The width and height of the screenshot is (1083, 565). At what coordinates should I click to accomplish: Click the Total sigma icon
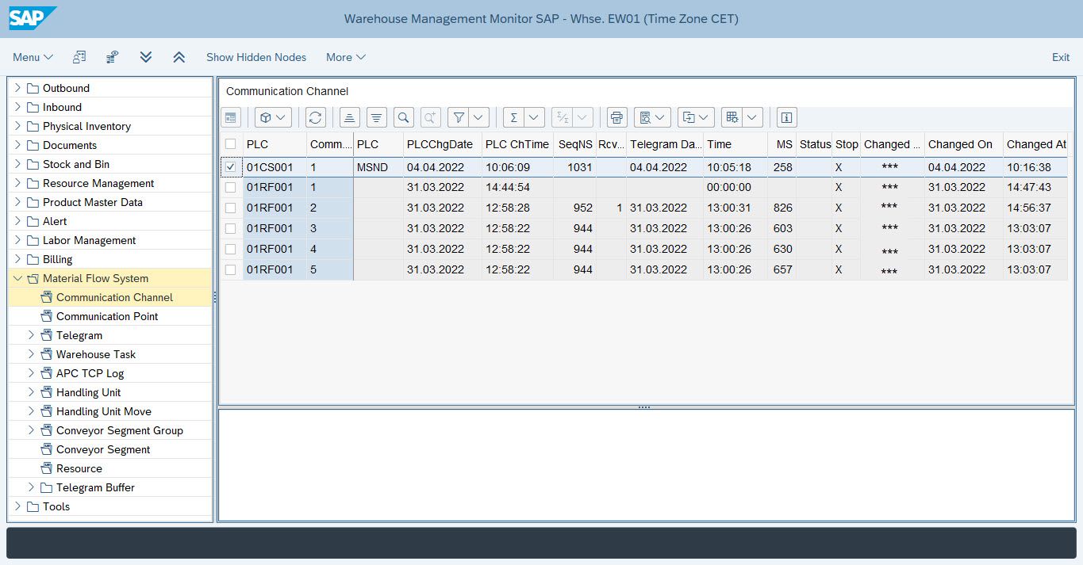[x=513, y=117]
